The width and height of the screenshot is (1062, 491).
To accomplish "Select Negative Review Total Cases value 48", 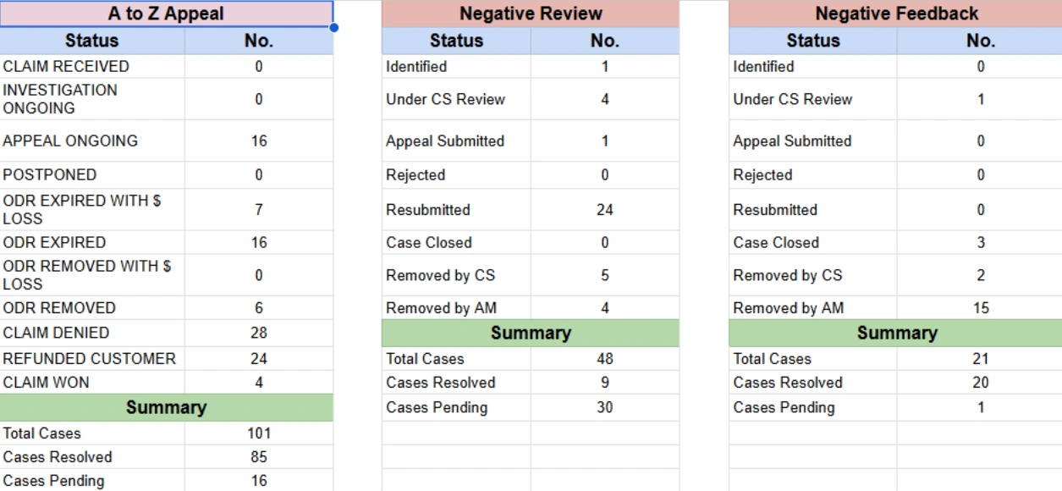I will 604,359.
